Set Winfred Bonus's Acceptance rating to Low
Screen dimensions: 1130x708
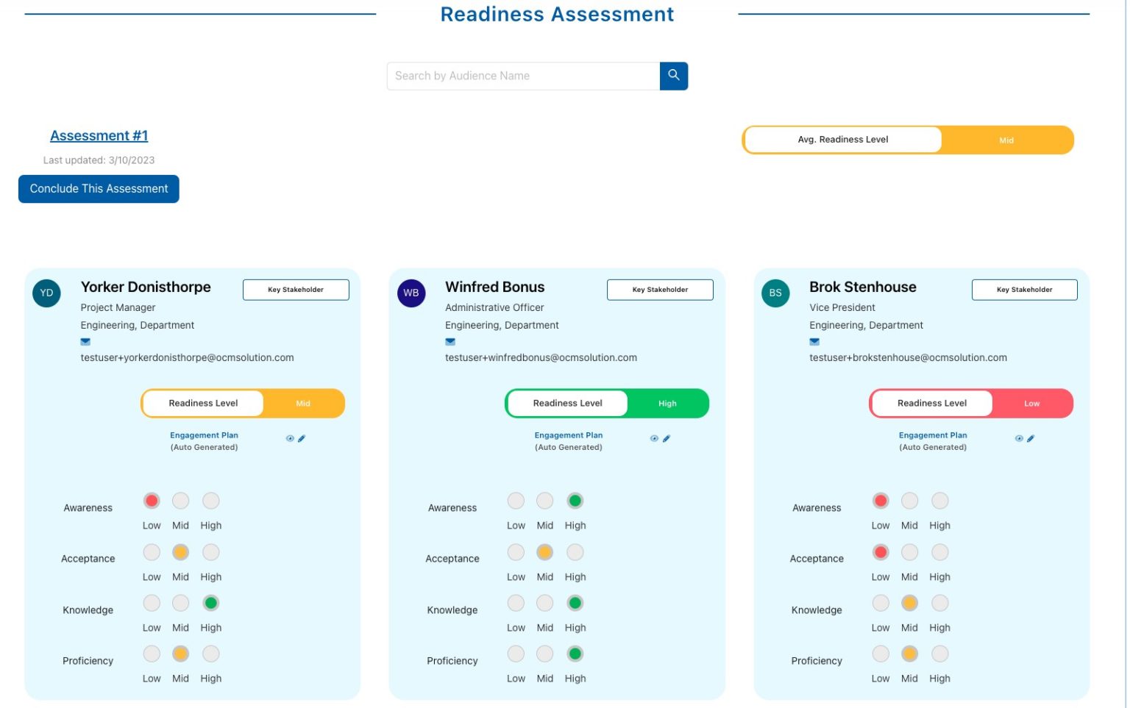(x=515, y=552)
